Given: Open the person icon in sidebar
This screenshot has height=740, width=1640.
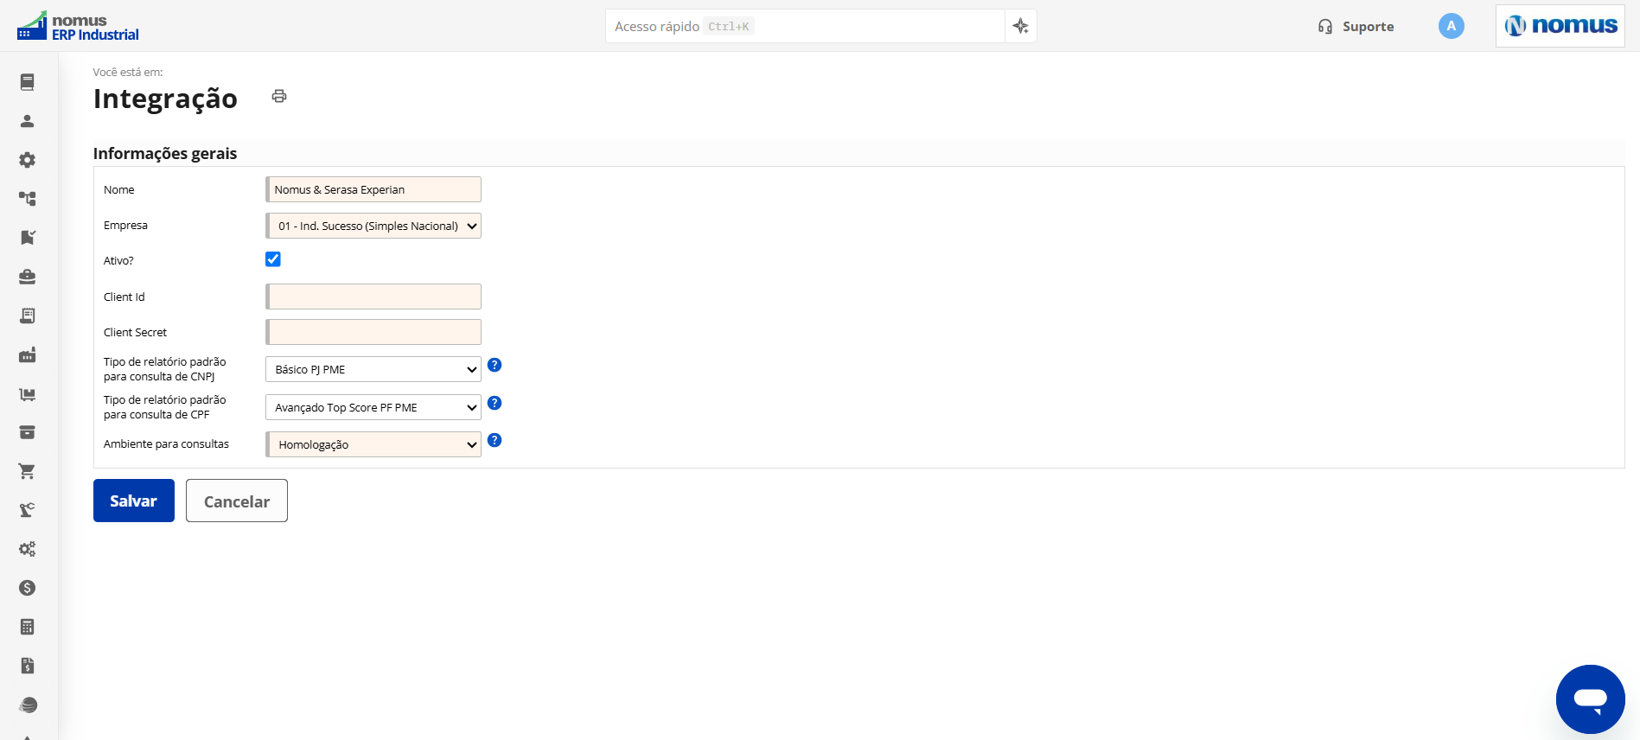Looking at the screenshot, I should (28, 121).
